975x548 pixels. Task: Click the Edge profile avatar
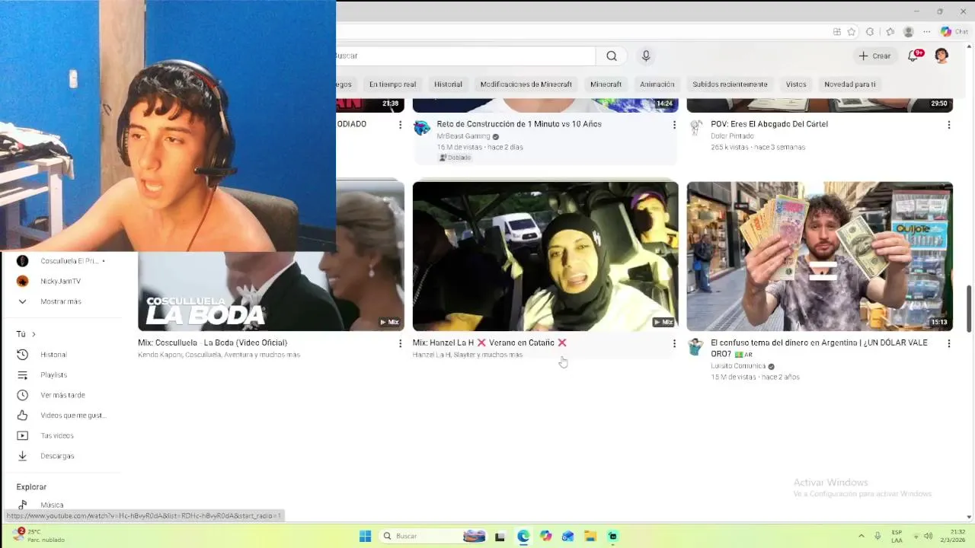click(908, 32)
